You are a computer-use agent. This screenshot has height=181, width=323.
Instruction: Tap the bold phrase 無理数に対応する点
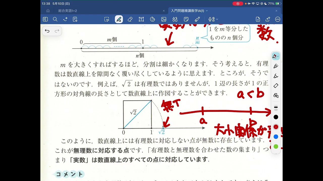coord(101,151)
